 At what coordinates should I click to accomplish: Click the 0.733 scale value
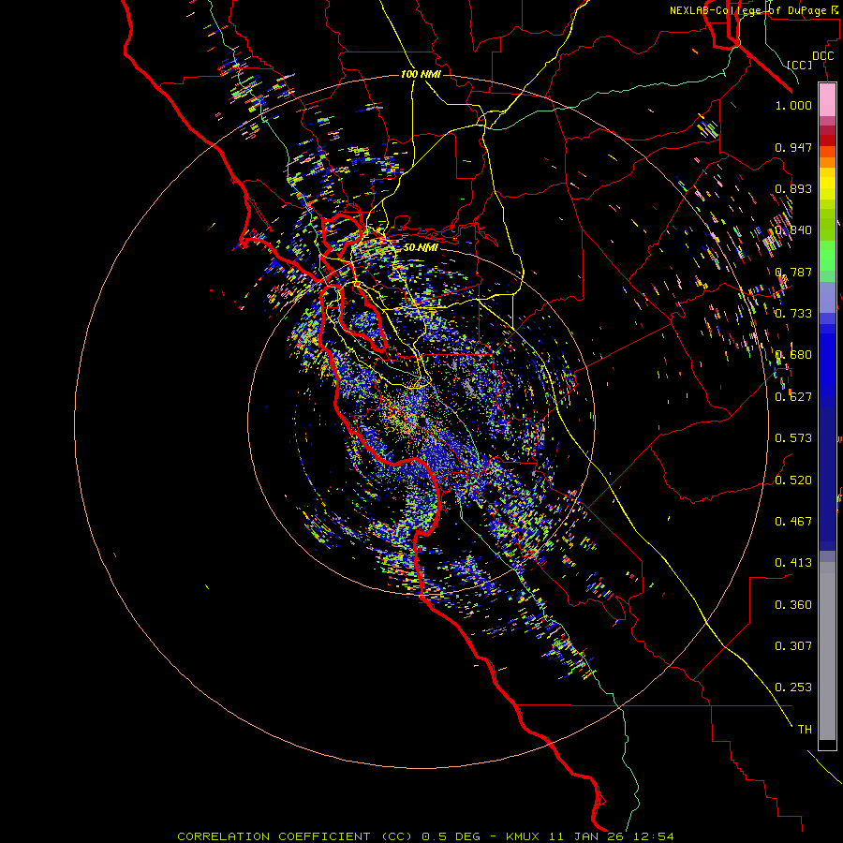click(x=793, y=314)
